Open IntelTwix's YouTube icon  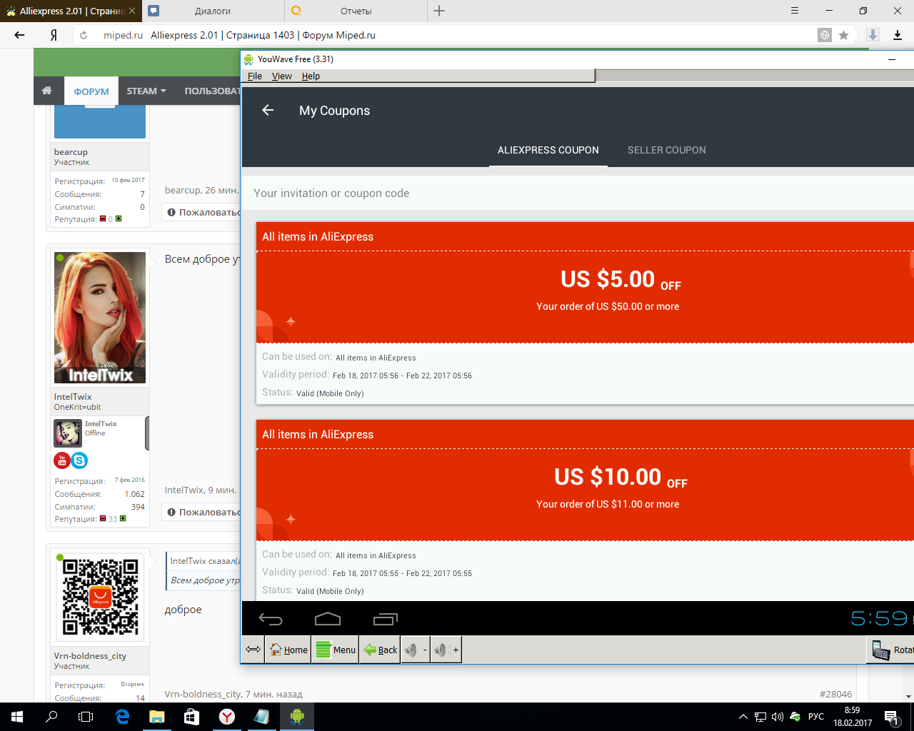(x=62, y=460)
